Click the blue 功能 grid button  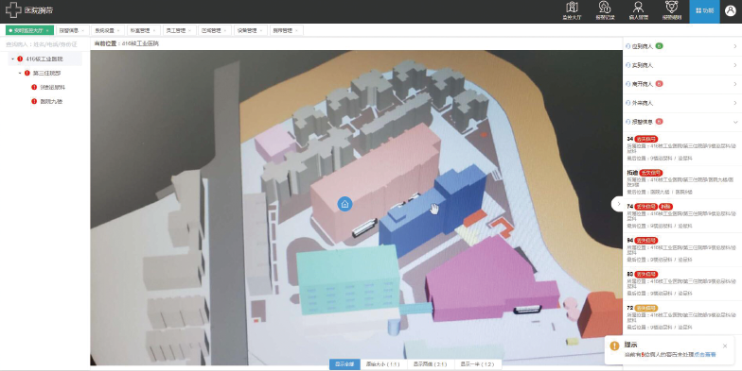coord(704,11)
